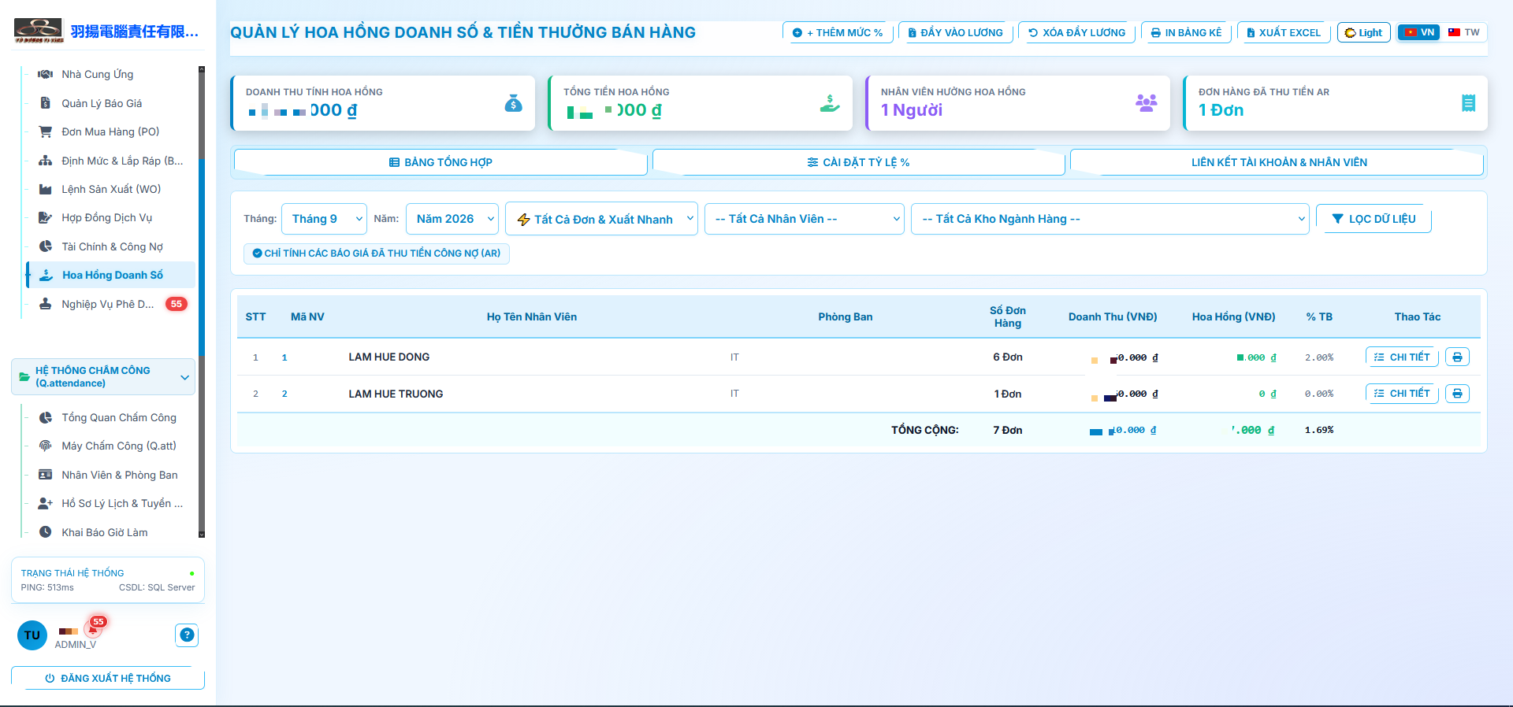Switch language to TW
This screenshot has width=1513, height=707.
point(1464,32)
